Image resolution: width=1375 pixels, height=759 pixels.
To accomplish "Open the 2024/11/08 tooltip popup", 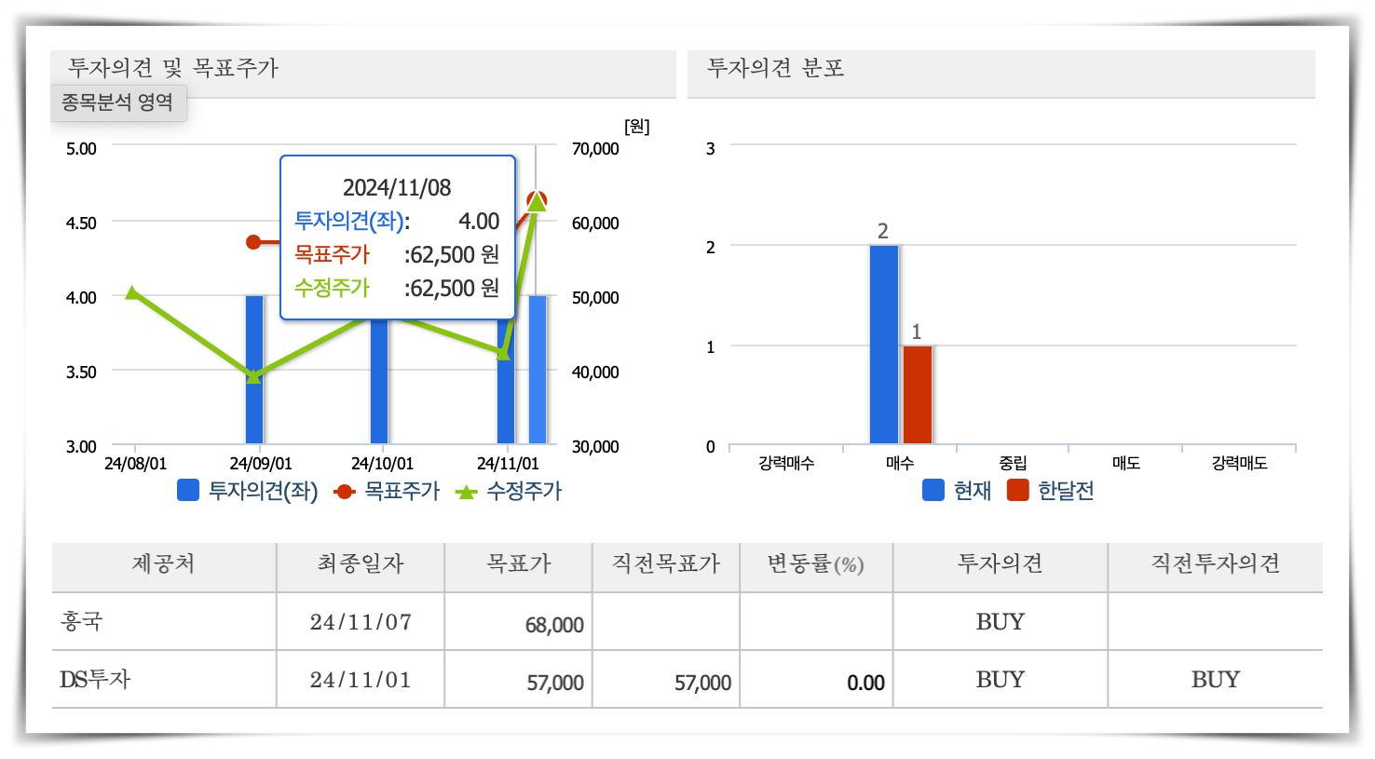I will (397, 237).
